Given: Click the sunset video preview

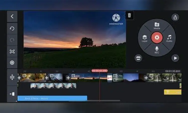Looking at the screenshot, I should point(75,40).
